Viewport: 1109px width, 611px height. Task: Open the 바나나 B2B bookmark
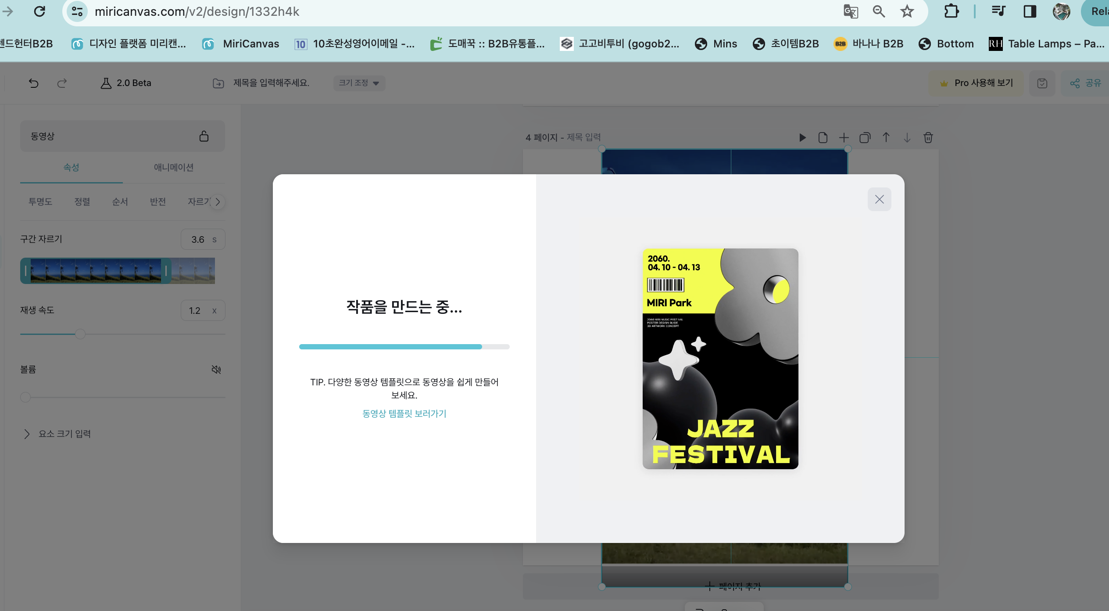869,44
